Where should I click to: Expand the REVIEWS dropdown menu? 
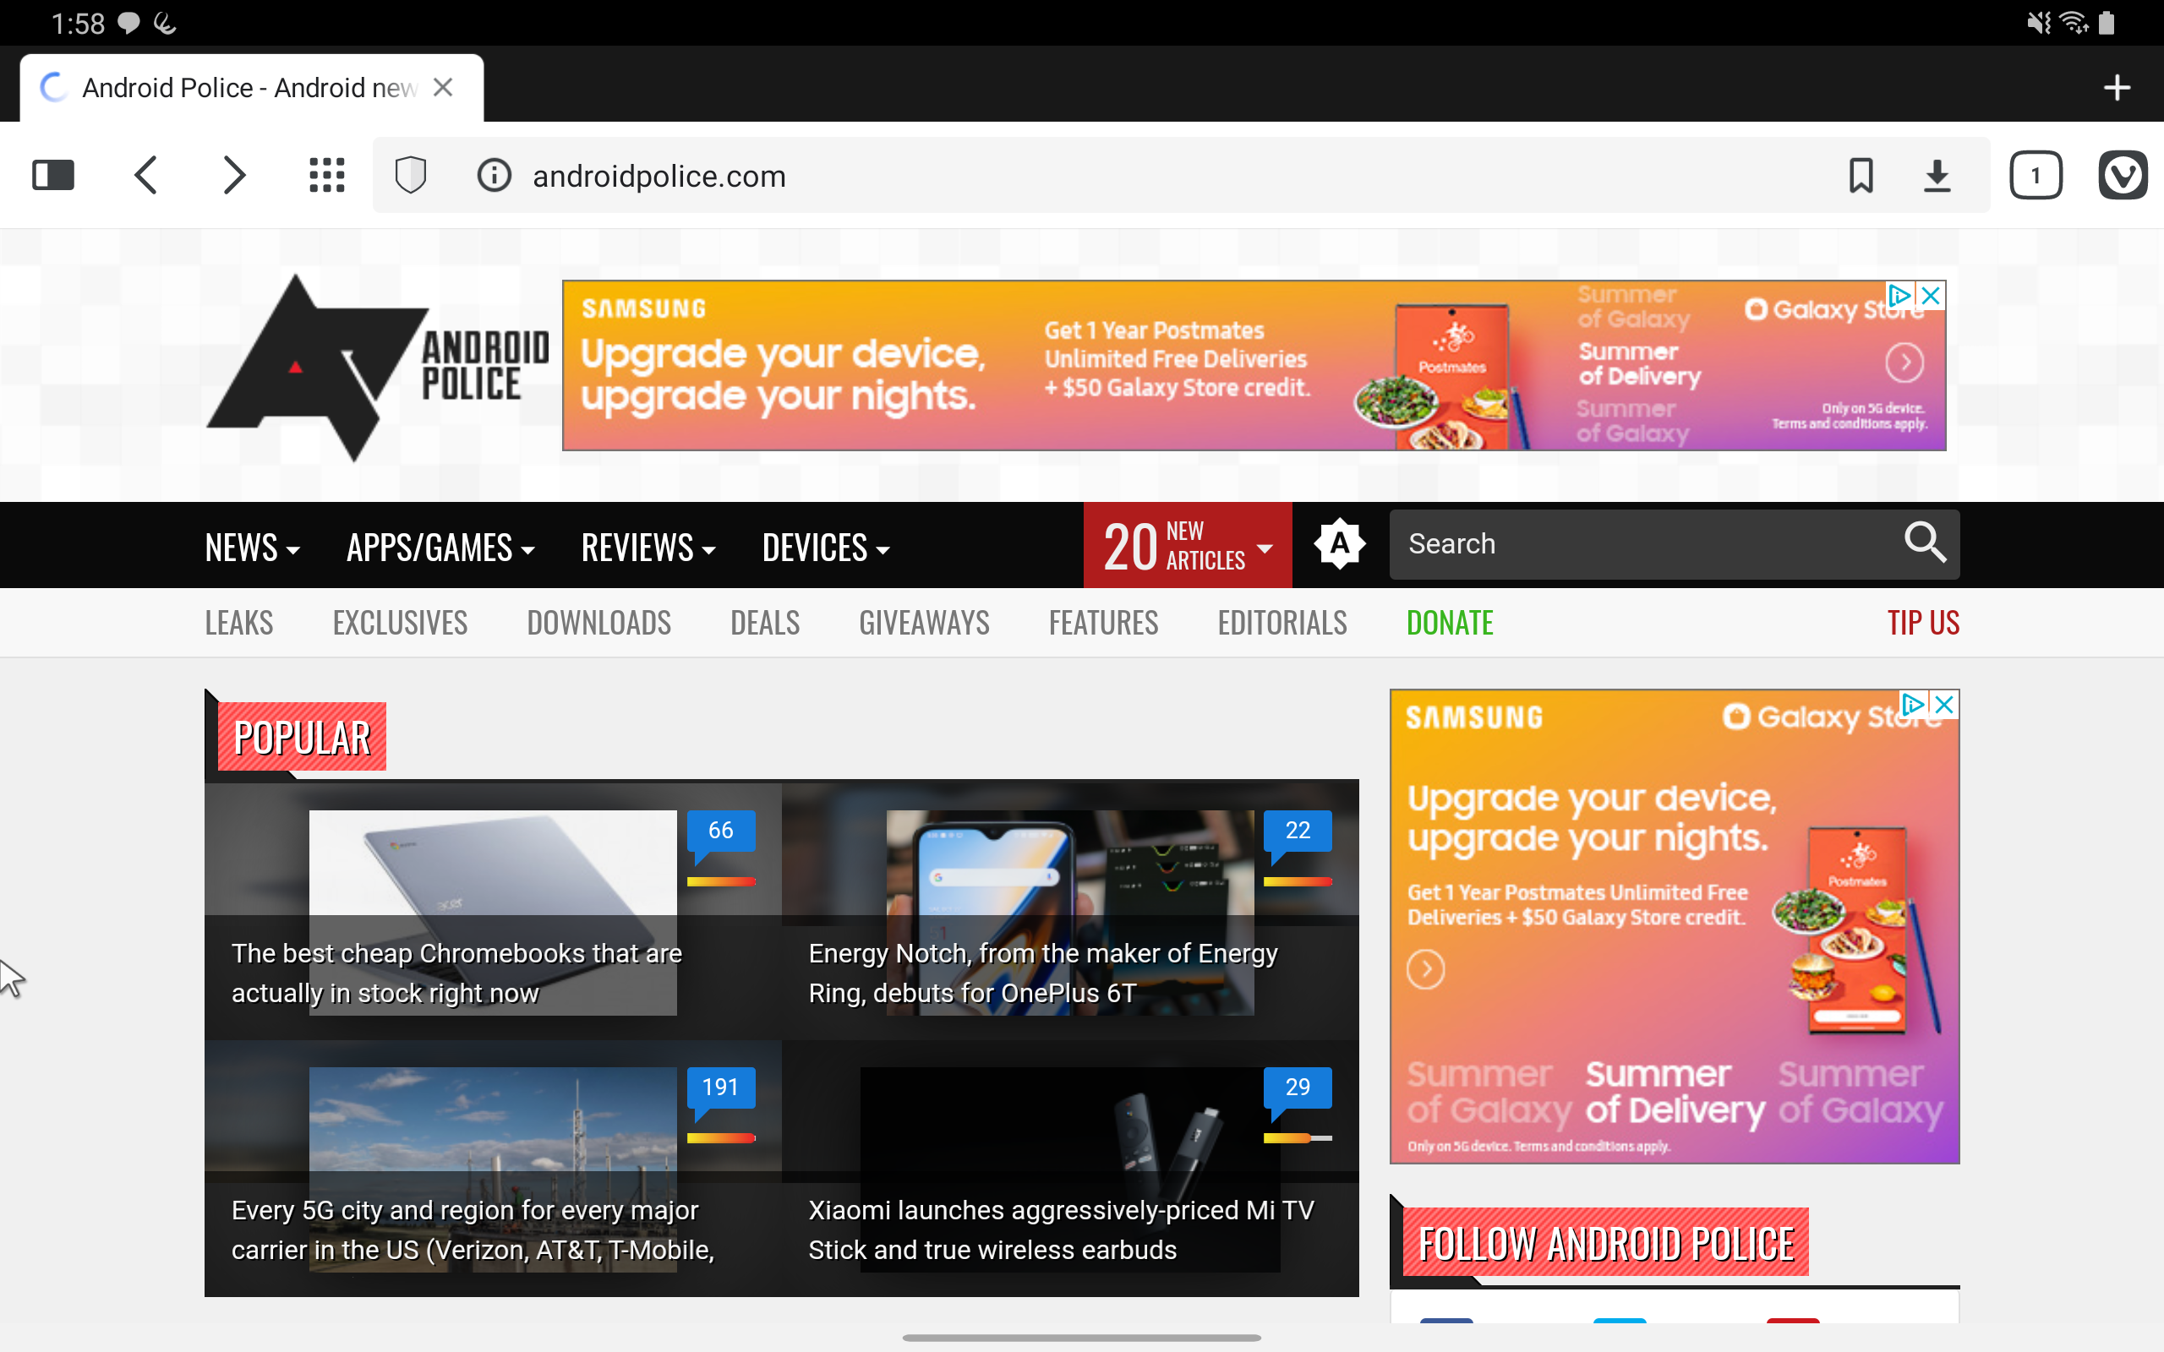pyautogui.click(x=648, y=548)
